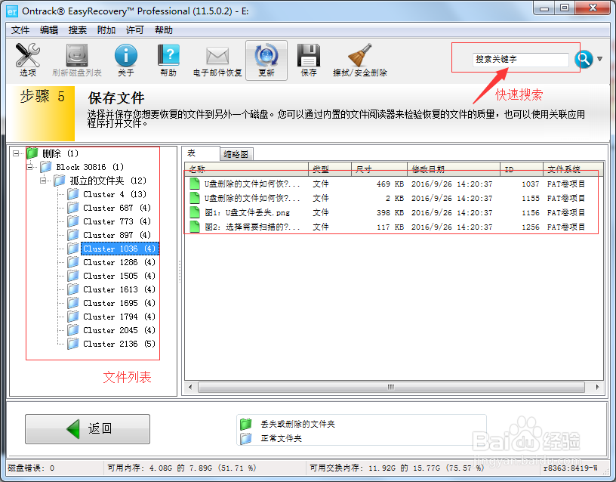Select Cluster 1613 (4) folder
This screenshot has height=482, width=616.
[111, 289]
